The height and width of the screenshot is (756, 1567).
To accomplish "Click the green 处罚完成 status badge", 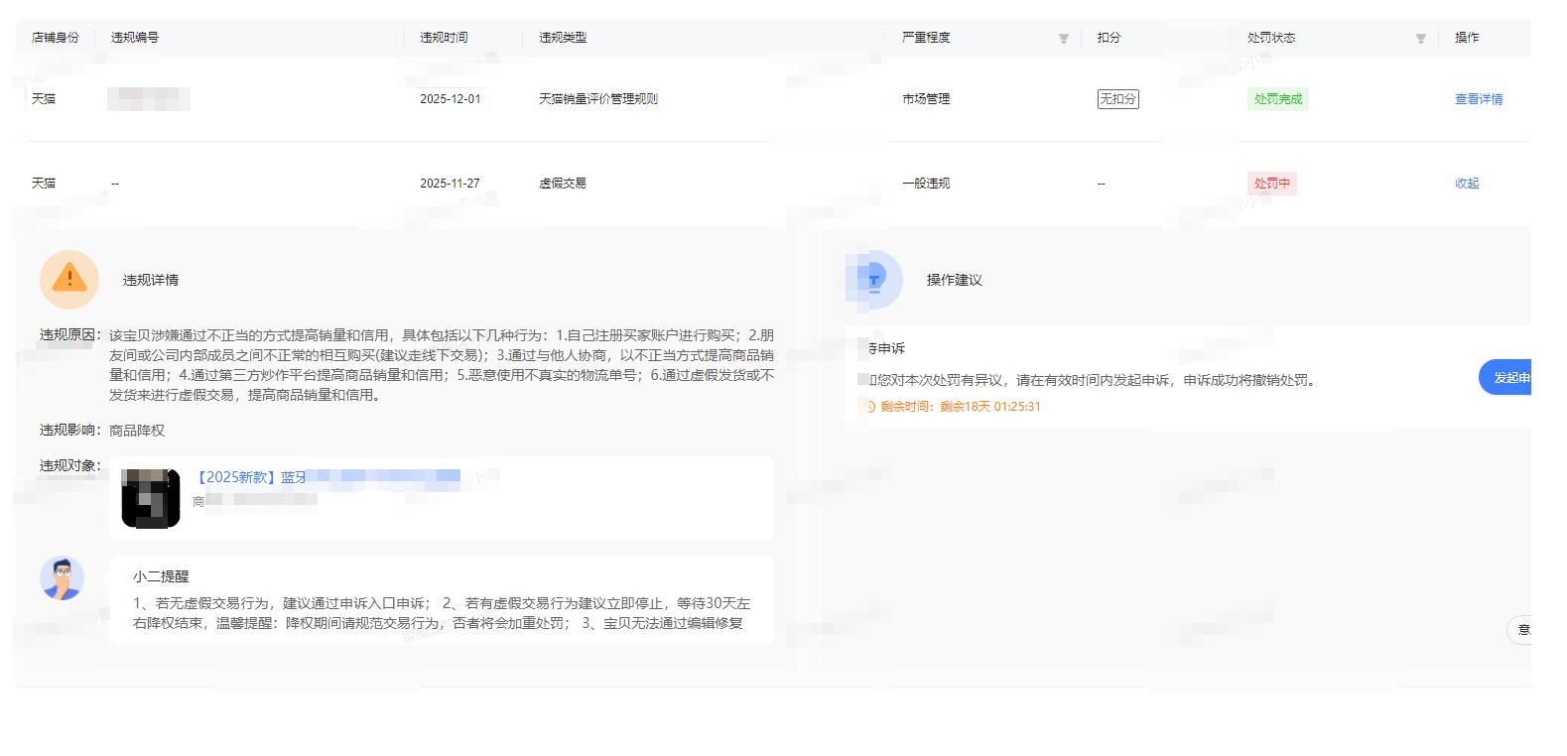I will 1277,99.
